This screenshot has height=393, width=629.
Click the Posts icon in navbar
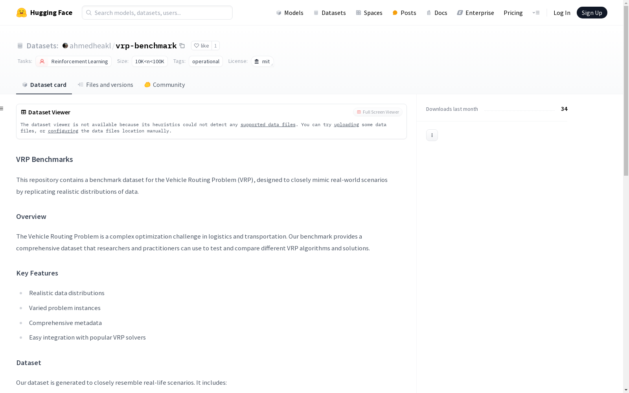(395, 13)
